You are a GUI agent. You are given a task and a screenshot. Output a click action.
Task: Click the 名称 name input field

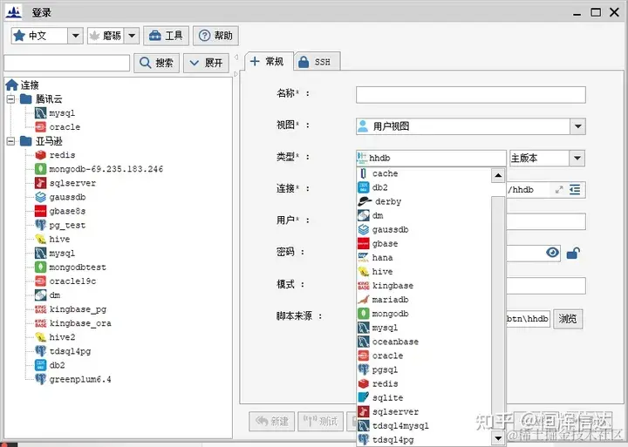coord(471,95)
